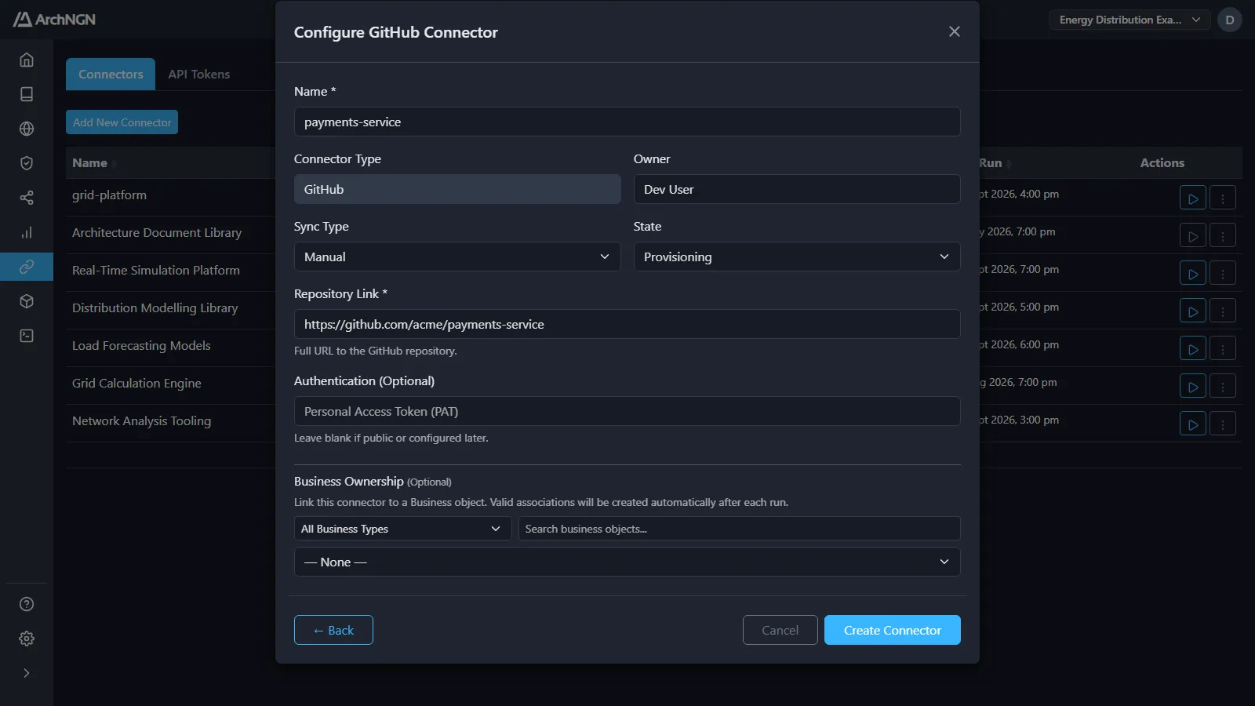
Task: Click the user avatar D
Action: (x=1230, y=20)
